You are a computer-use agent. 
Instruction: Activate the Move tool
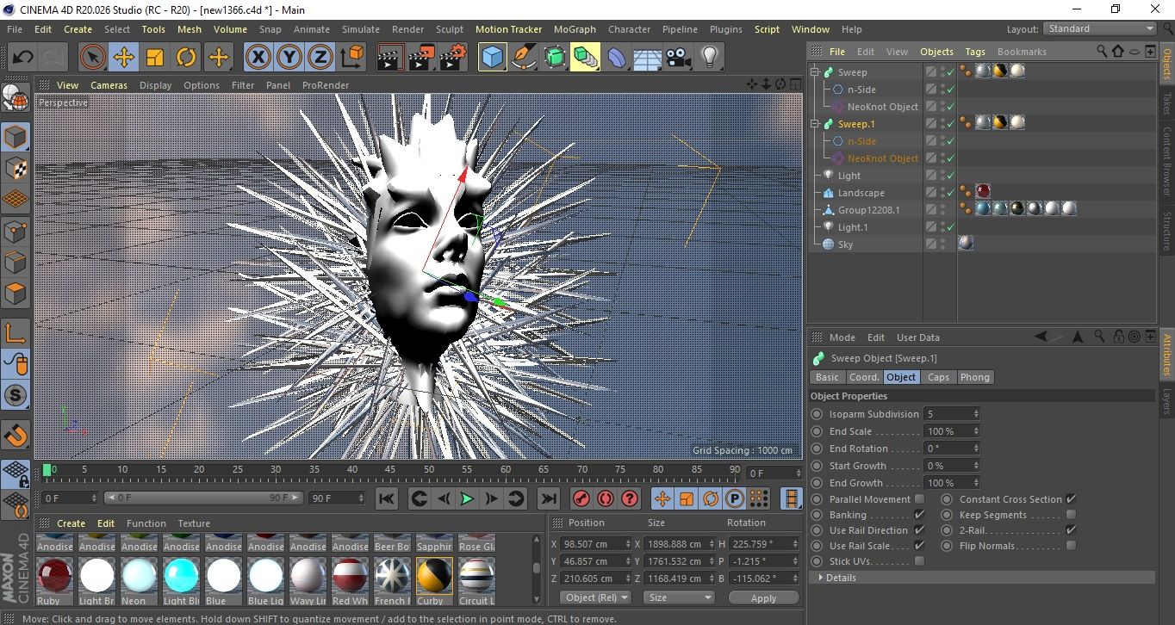124,58
